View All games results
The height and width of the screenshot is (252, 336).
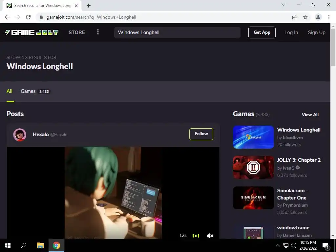310,115
